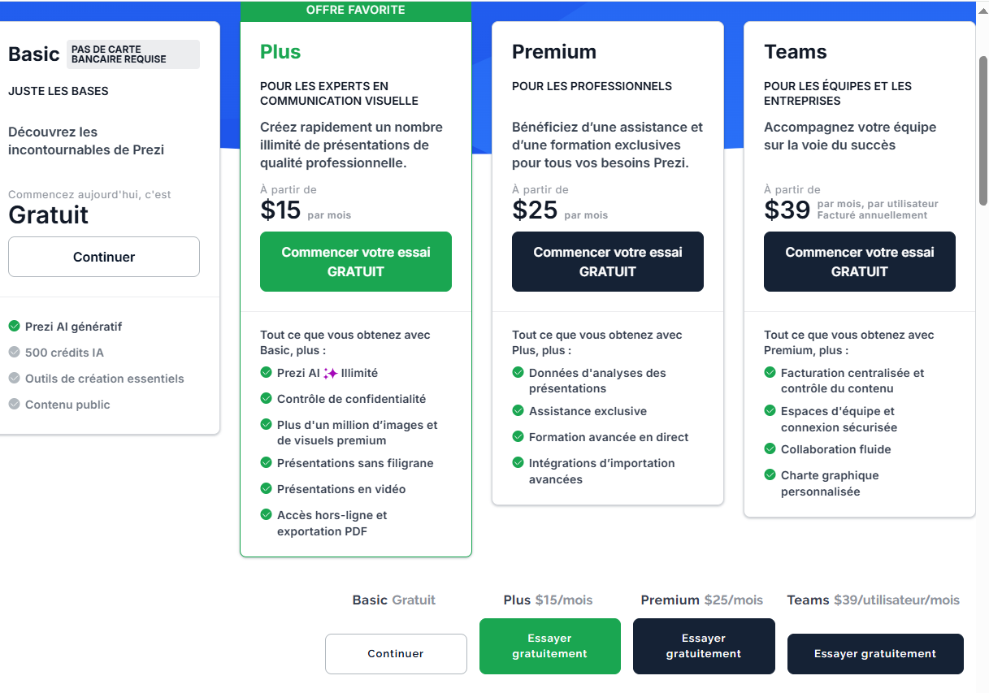Click checkmark icon beside Formation avancée en direct

[518, 437]
